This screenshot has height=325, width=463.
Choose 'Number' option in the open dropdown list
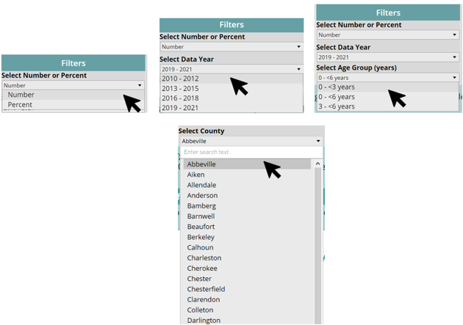click(x=21, y=95)
